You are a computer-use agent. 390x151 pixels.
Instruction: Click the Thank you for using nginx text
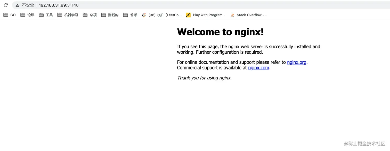pos(205,78)
